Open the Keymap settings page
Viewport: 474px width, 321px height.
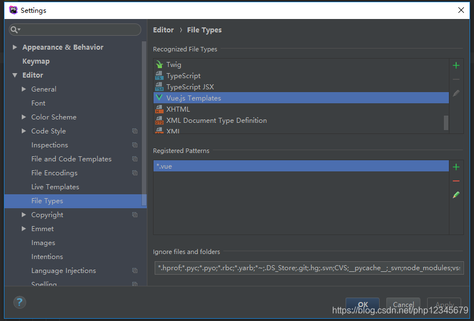click(36, 61)
